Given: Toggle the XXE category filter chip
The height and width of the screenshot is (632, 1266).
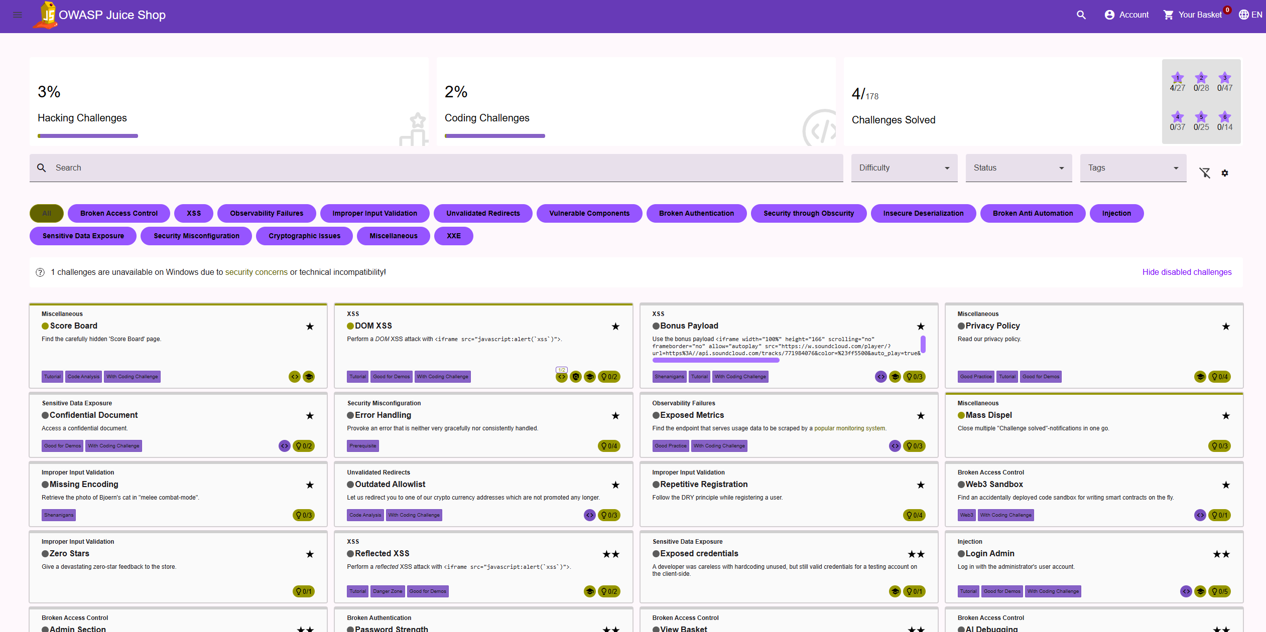Looking at the screenshot, I should (x=454, y=236).
